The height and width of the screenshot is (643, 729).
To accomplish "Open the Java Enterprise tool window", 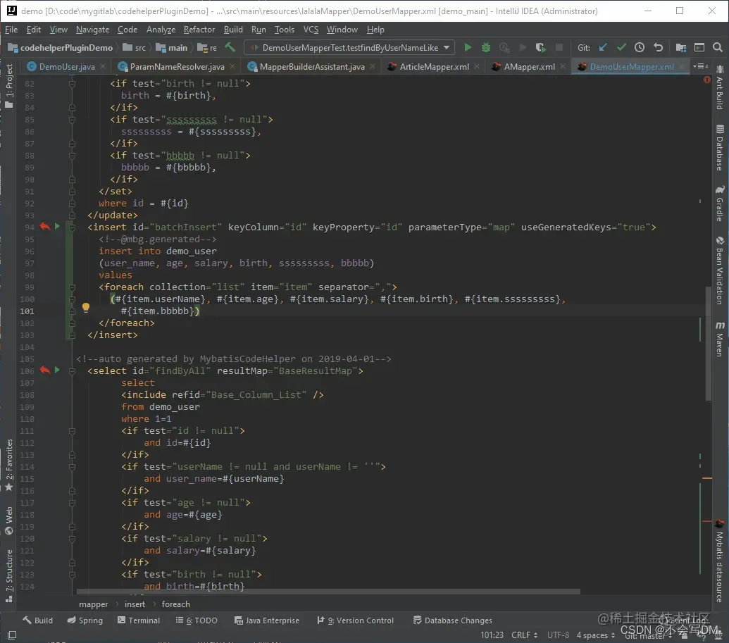I will 267,620.
